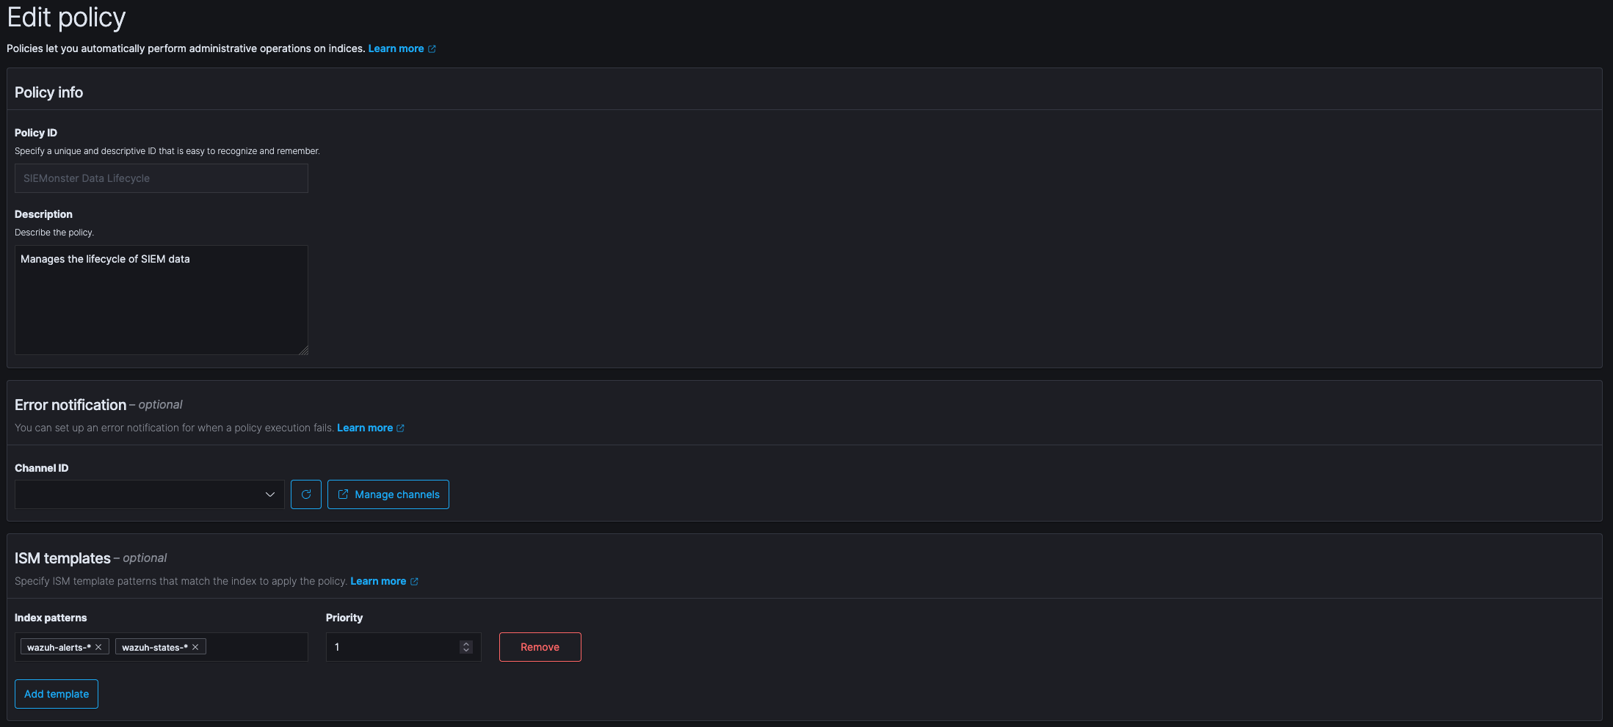
Task: Click the chevron arrow in Channel ID selector
Action: [x=270, y=494]
